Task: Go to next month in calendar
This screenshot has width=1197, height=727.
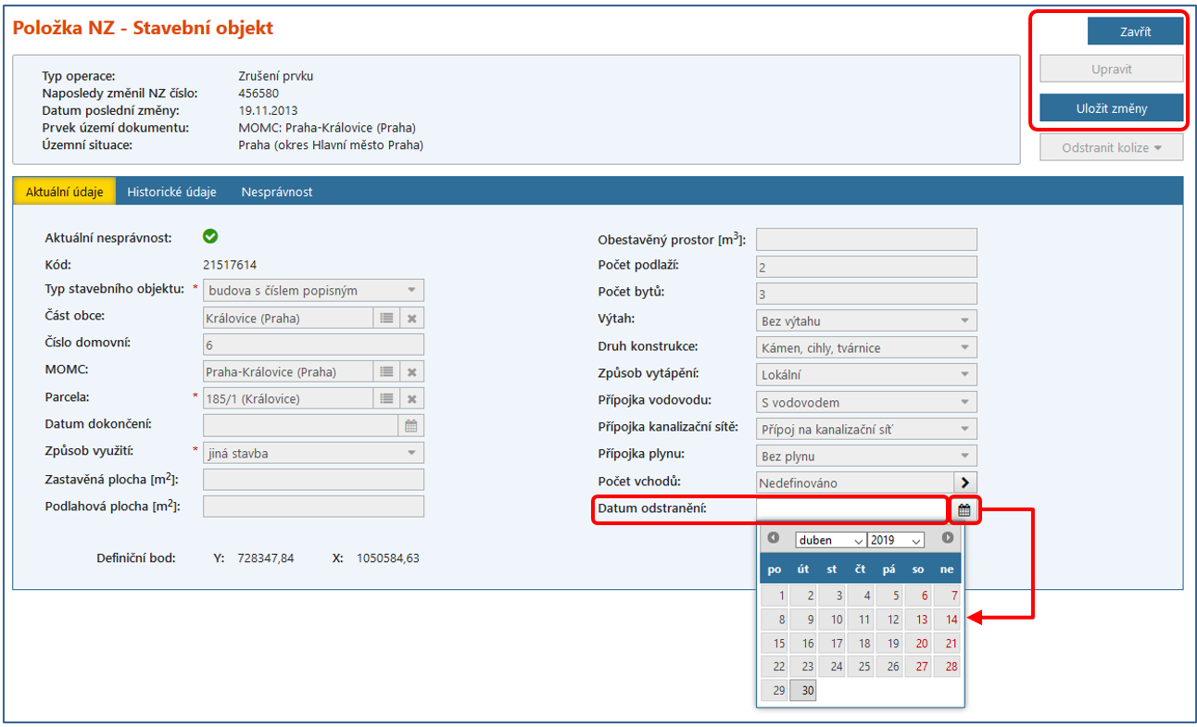Action: point(947,538)
